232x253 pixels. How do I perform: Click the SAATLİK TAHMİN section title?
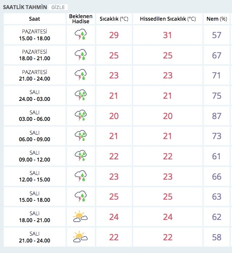click(25, 7)
